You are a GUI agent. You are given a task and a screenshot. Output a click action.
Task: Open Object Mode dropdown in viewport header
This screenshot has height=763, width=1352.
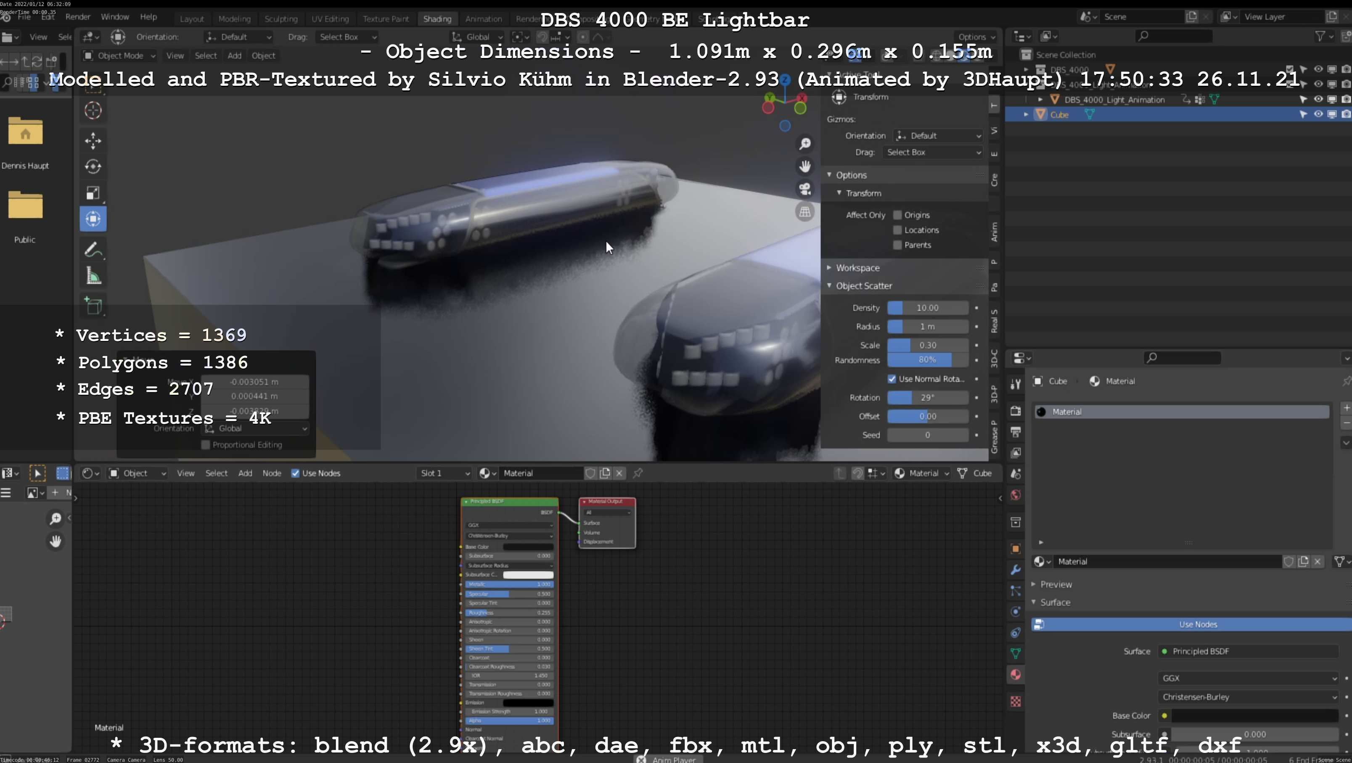[x=119, y=55]
